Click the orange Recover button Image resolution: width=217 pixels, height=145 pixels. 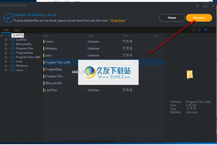[199, 18]
